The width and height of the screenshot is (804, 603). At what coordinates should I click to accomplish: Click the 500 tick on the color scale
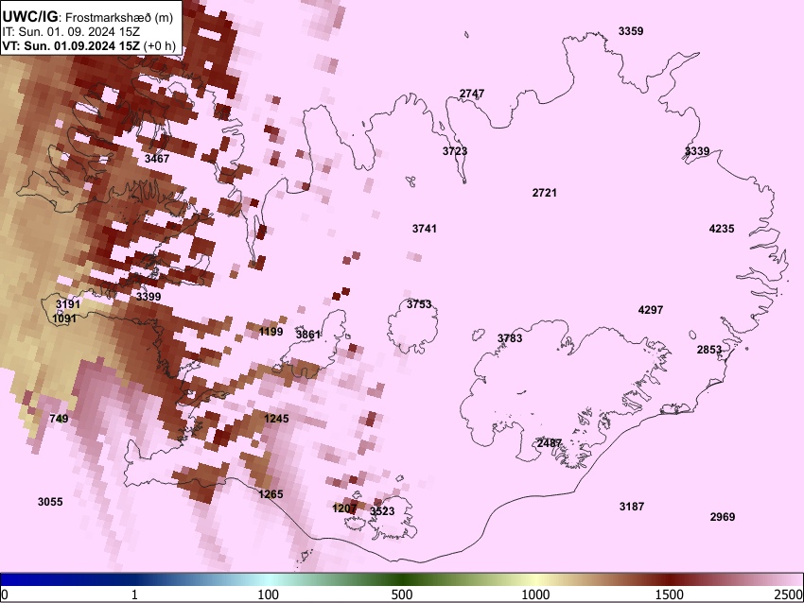401,594
